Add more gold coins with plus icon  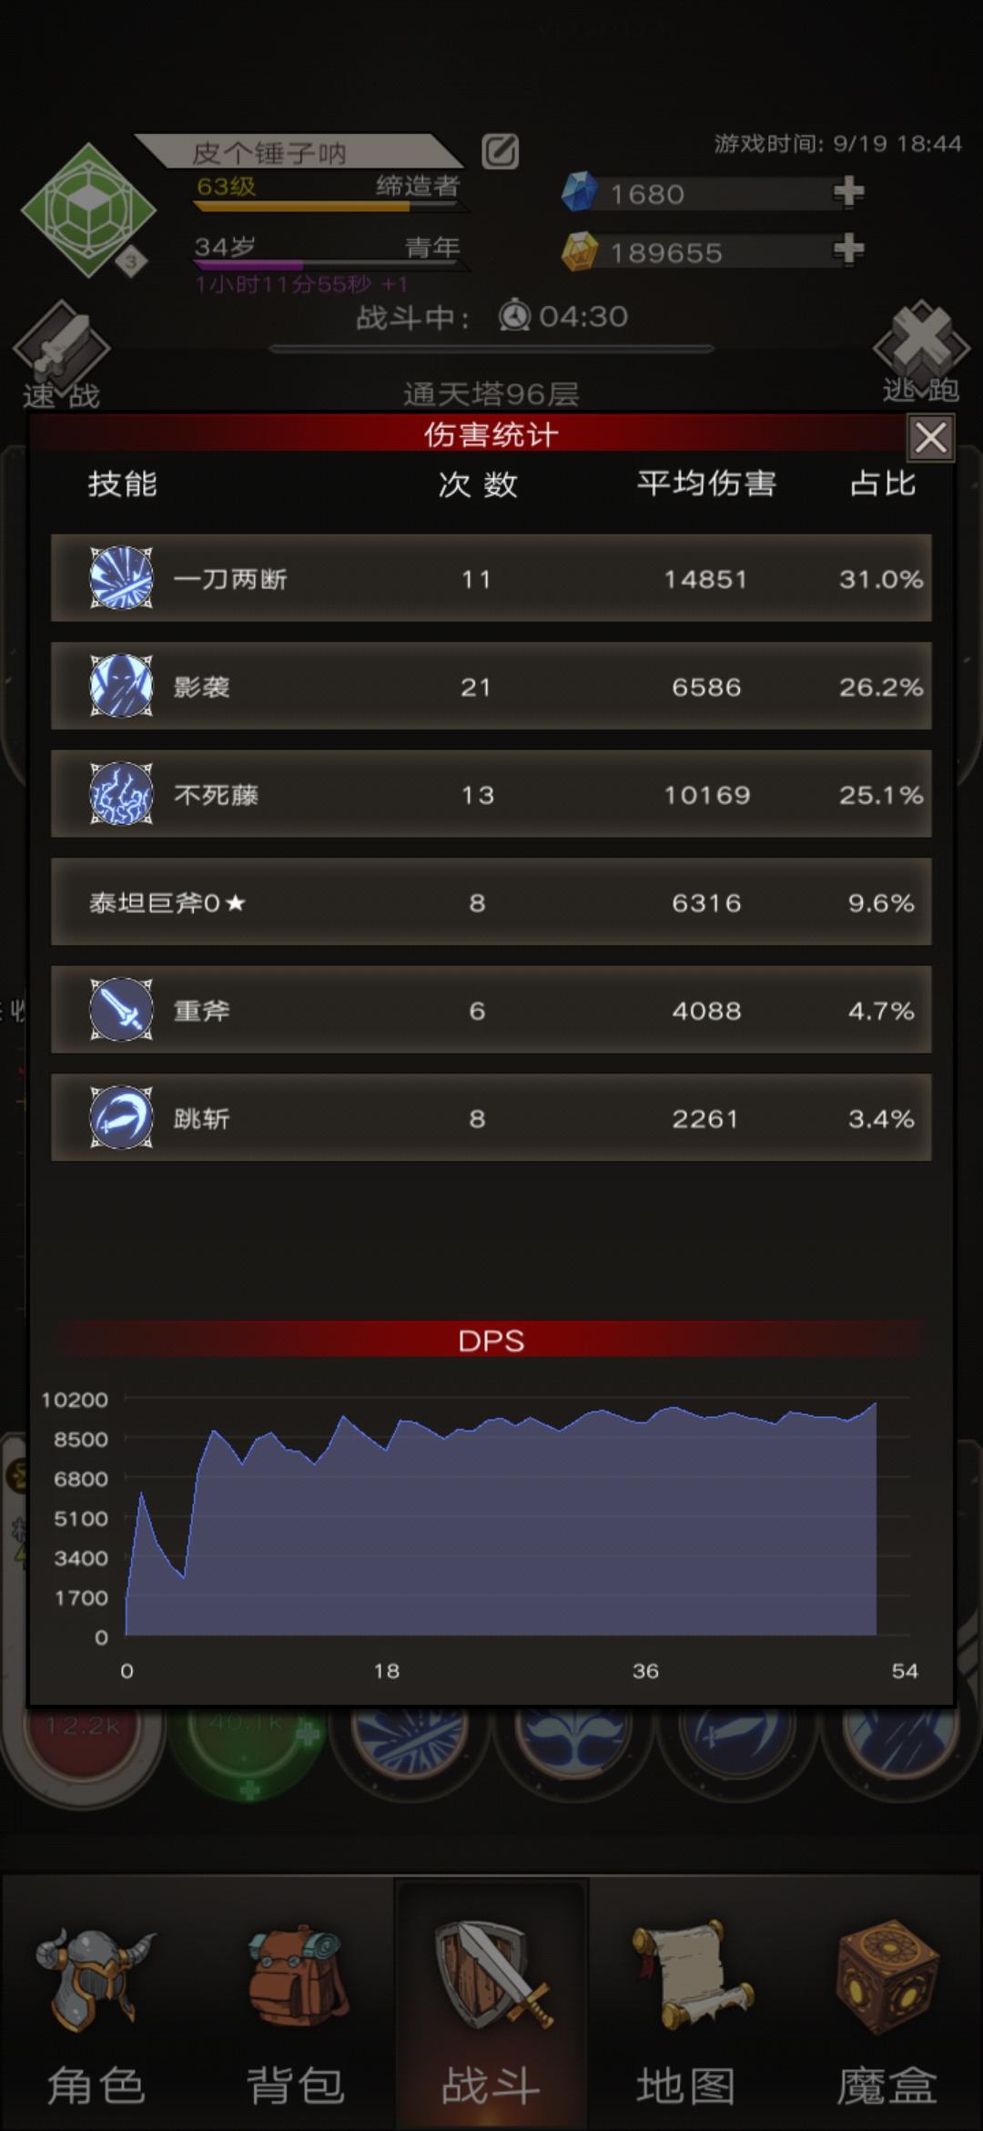tap(848, 249)
